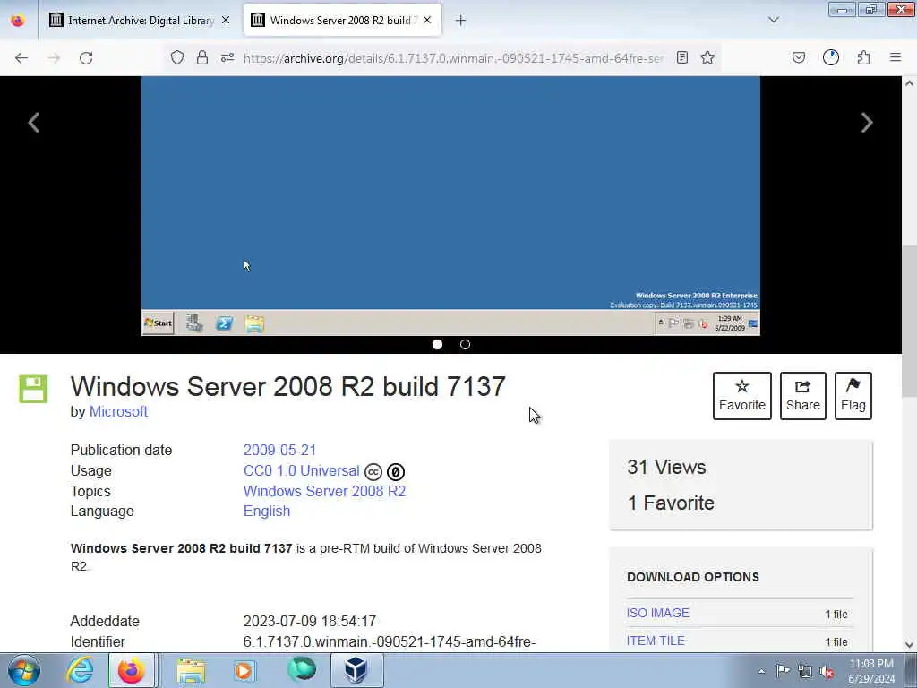The image size is (917, 688).
Task: Toggle reader view in address bar
Action: point(681,57)
